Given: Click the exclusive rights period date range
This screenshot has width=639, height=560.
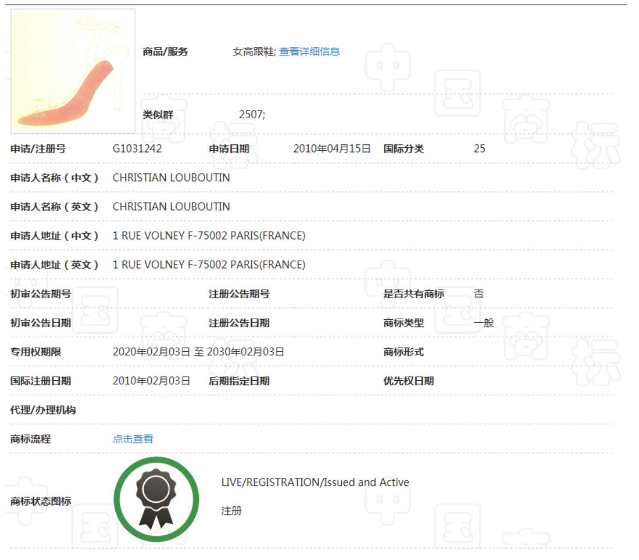Looking at the screenshot, I should tap(198, 352).
